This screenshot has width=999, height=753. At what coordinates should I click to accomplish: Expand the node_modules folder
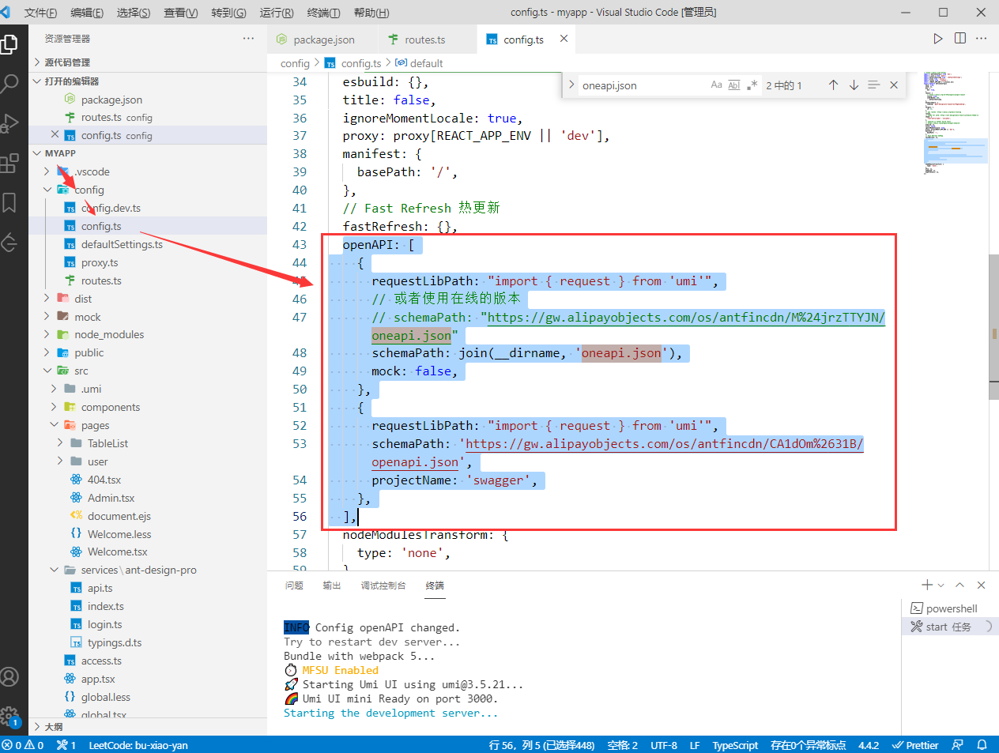pos(109,334)
